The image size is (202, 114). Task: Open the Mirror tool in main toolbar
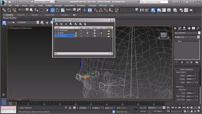(x=142, y=10)
